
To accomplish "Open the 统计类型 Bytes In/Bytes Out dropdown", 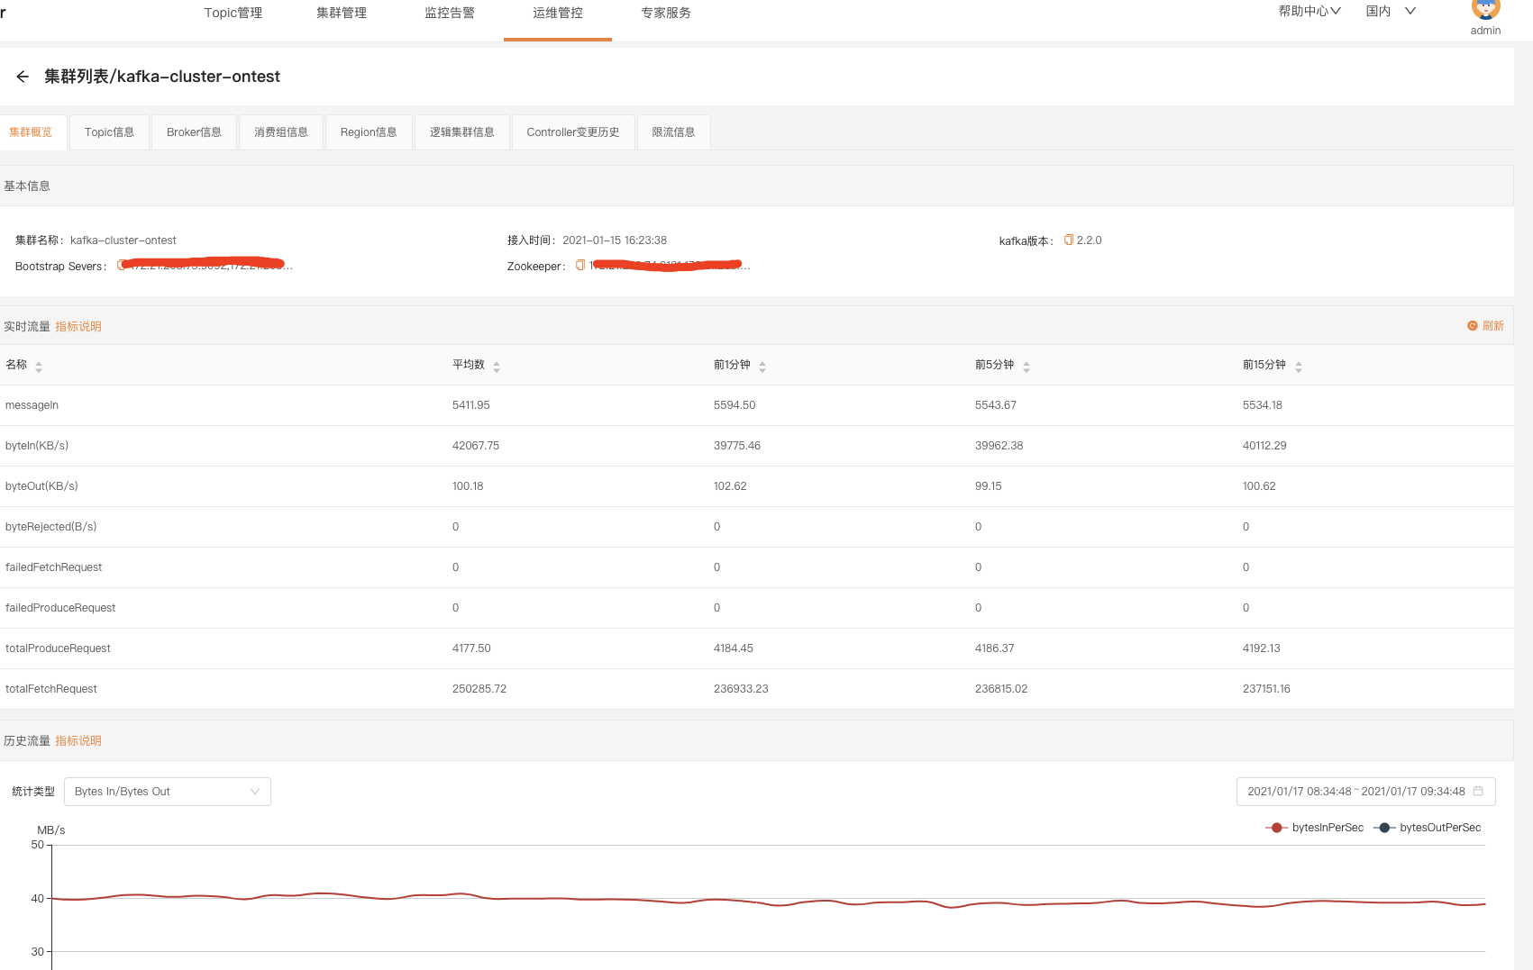I will click(x=168, y=792).
